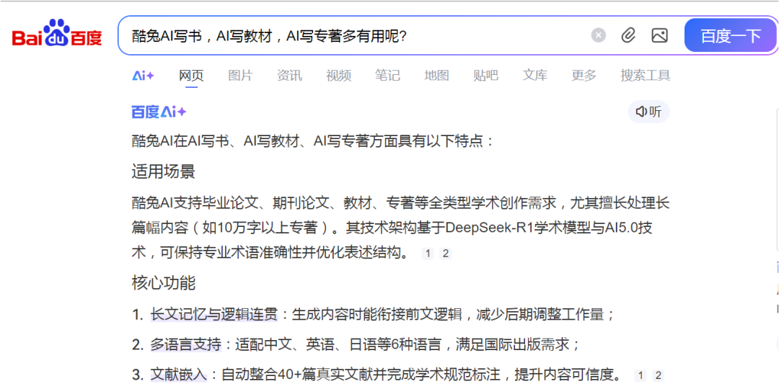779x389 pixels.
Task: Open the 视频 tab
Action: click(338, 76)
